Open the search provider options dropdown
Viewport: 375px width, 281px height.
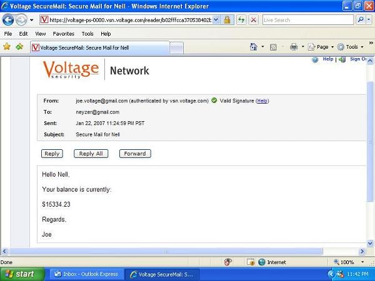[x=369, y=20]
